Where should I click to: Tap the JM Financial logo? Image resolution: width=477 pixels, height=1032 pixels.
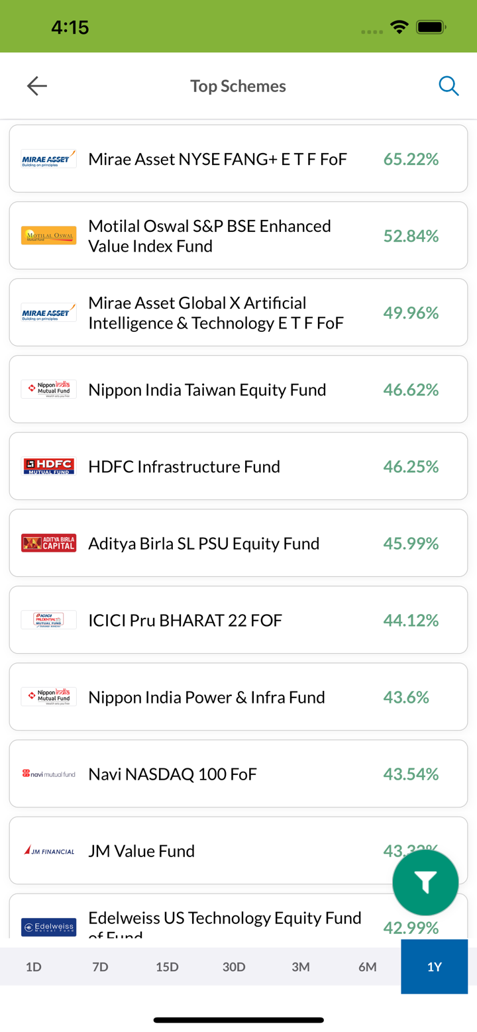click(49, 851)
